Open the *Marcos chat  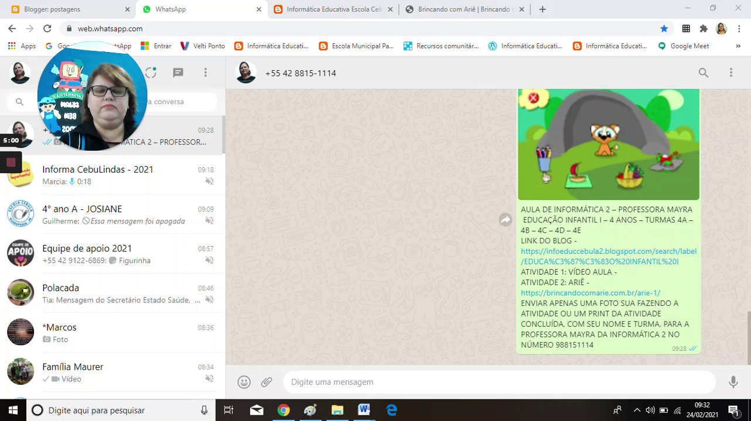[112, 333]
